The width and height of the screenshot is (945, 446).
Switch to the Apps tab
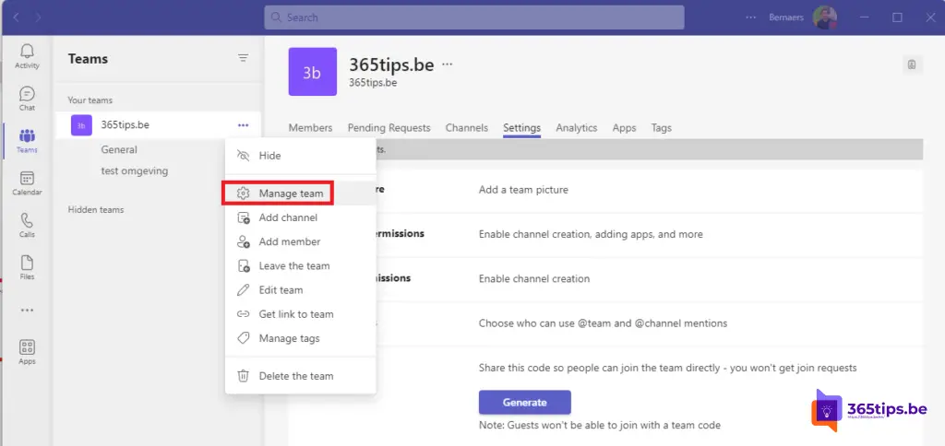click(x=625, y=127)
